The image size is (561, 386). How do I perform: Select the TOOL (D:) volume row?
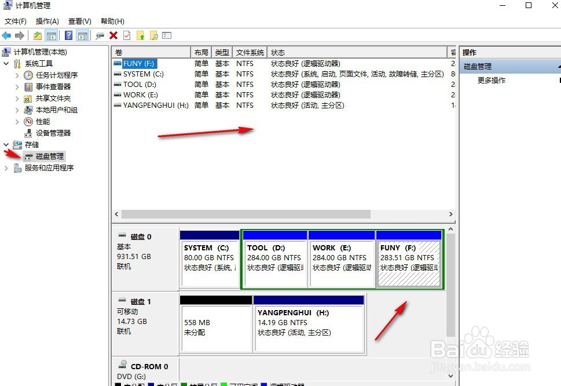pyautogui.click(x=284, y=85)
